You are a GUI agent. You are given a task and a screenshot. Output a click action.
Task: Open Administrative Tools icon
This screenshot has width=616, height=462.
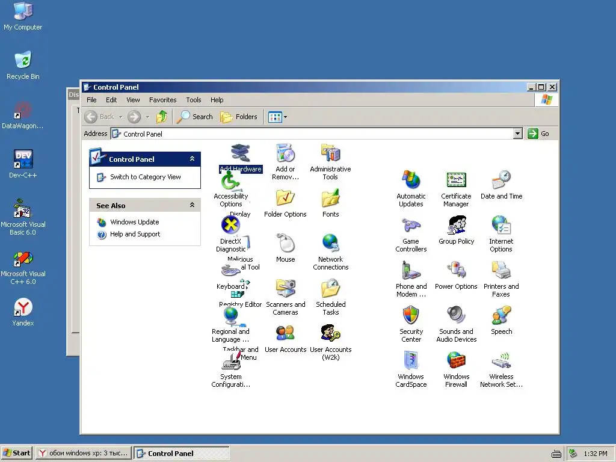330,153
